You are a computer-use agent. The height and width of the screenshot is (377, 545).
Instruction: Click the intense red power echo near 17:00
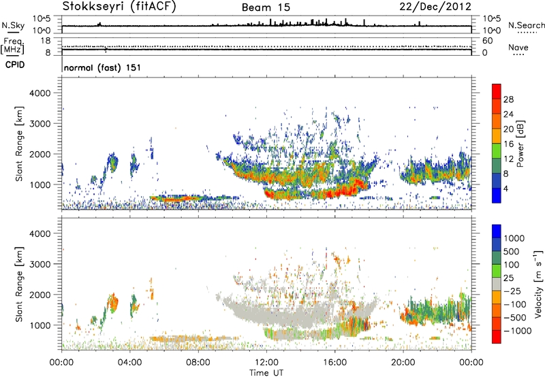pyautogui.click(x=349, y=188)
